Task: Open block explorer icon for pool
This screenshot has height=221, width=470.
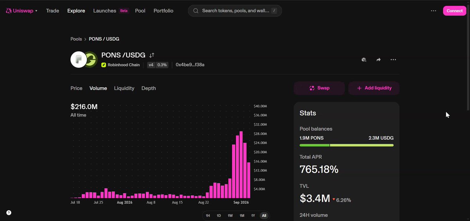Action: click(x=364, y=60)
